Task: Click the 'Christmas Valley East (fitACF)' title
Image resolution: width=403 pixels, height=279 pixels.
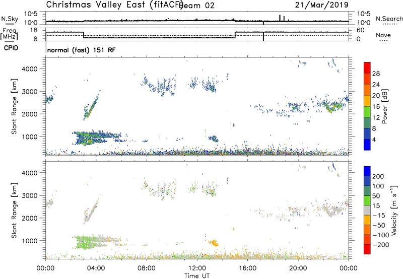Action: [x=114, y=5]
